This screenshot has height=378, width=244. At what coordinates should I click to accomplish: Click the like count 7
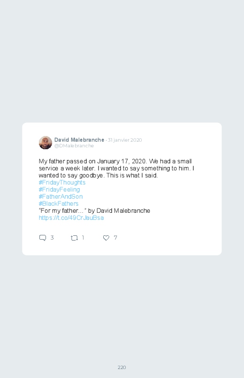tap(115, 238)
